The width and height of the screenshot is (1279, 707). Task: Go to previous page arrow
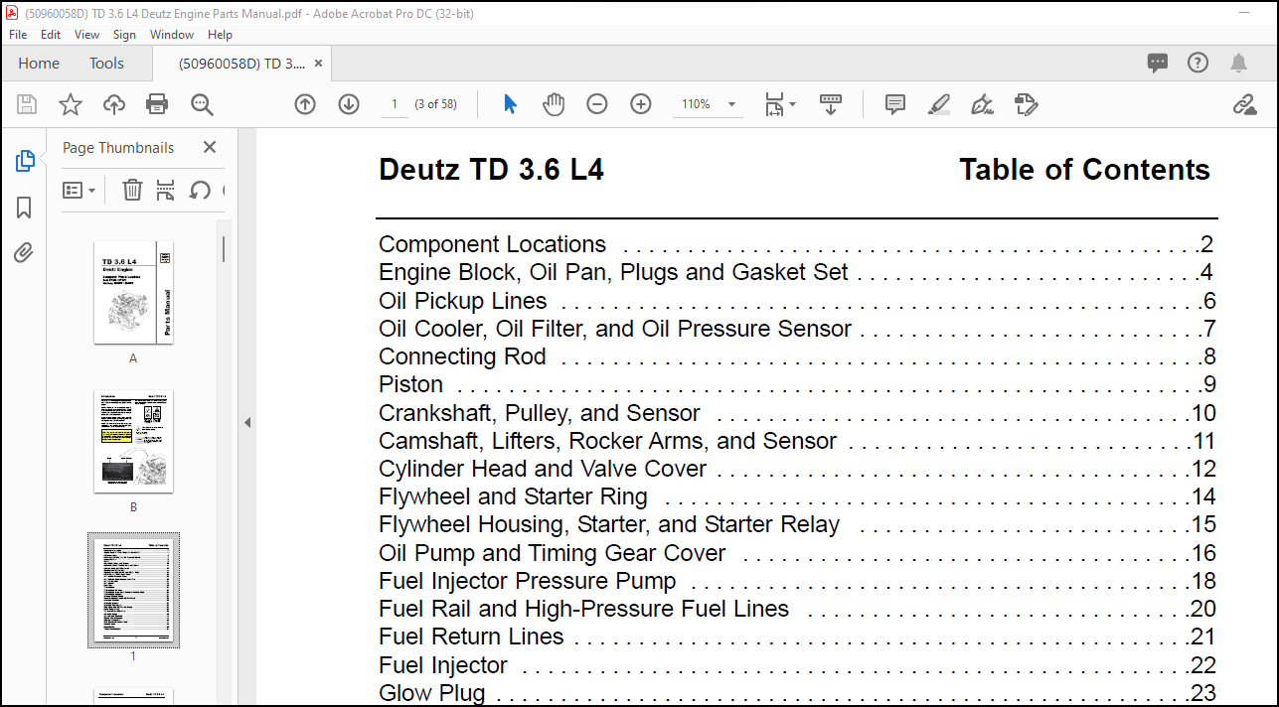305,104
